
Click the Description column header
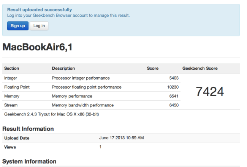[63, 69]
